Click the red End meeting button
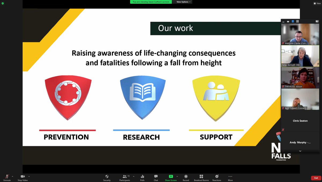 point(316,178)
